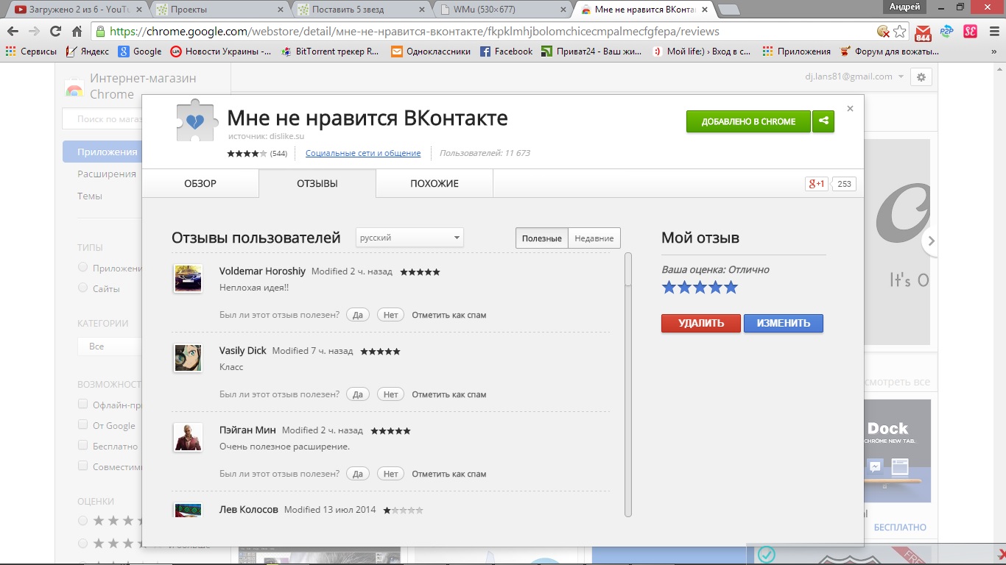
Task: Mark Vasily Dick's review unhelpful with Нет
Action: [390, 394]
